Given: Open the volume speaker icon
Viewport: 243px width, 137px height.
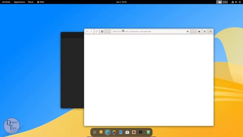Looking at the screenshot, I should click(x=236, y=2).
